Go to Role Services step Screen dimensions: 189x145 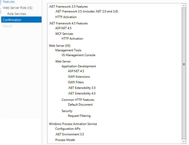point(17,14)
